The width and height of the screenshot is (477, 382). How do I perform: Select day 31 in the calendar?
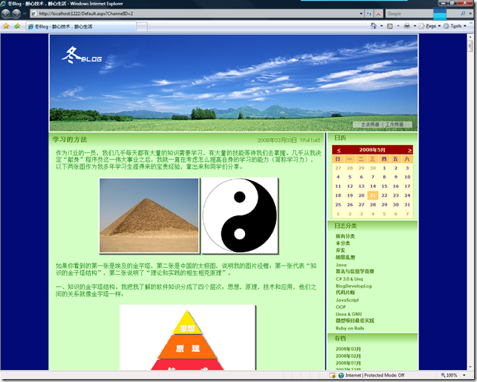pos(407,205)
